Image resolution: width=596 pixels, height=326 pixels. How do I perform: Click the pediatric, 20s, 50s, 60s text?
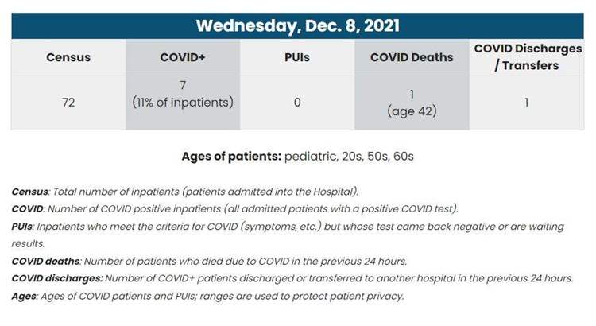[x=349, y=157]
